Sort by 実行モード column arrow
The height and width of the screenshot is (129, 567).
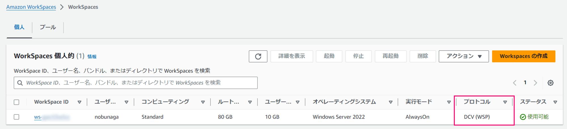tap(449, 102)
